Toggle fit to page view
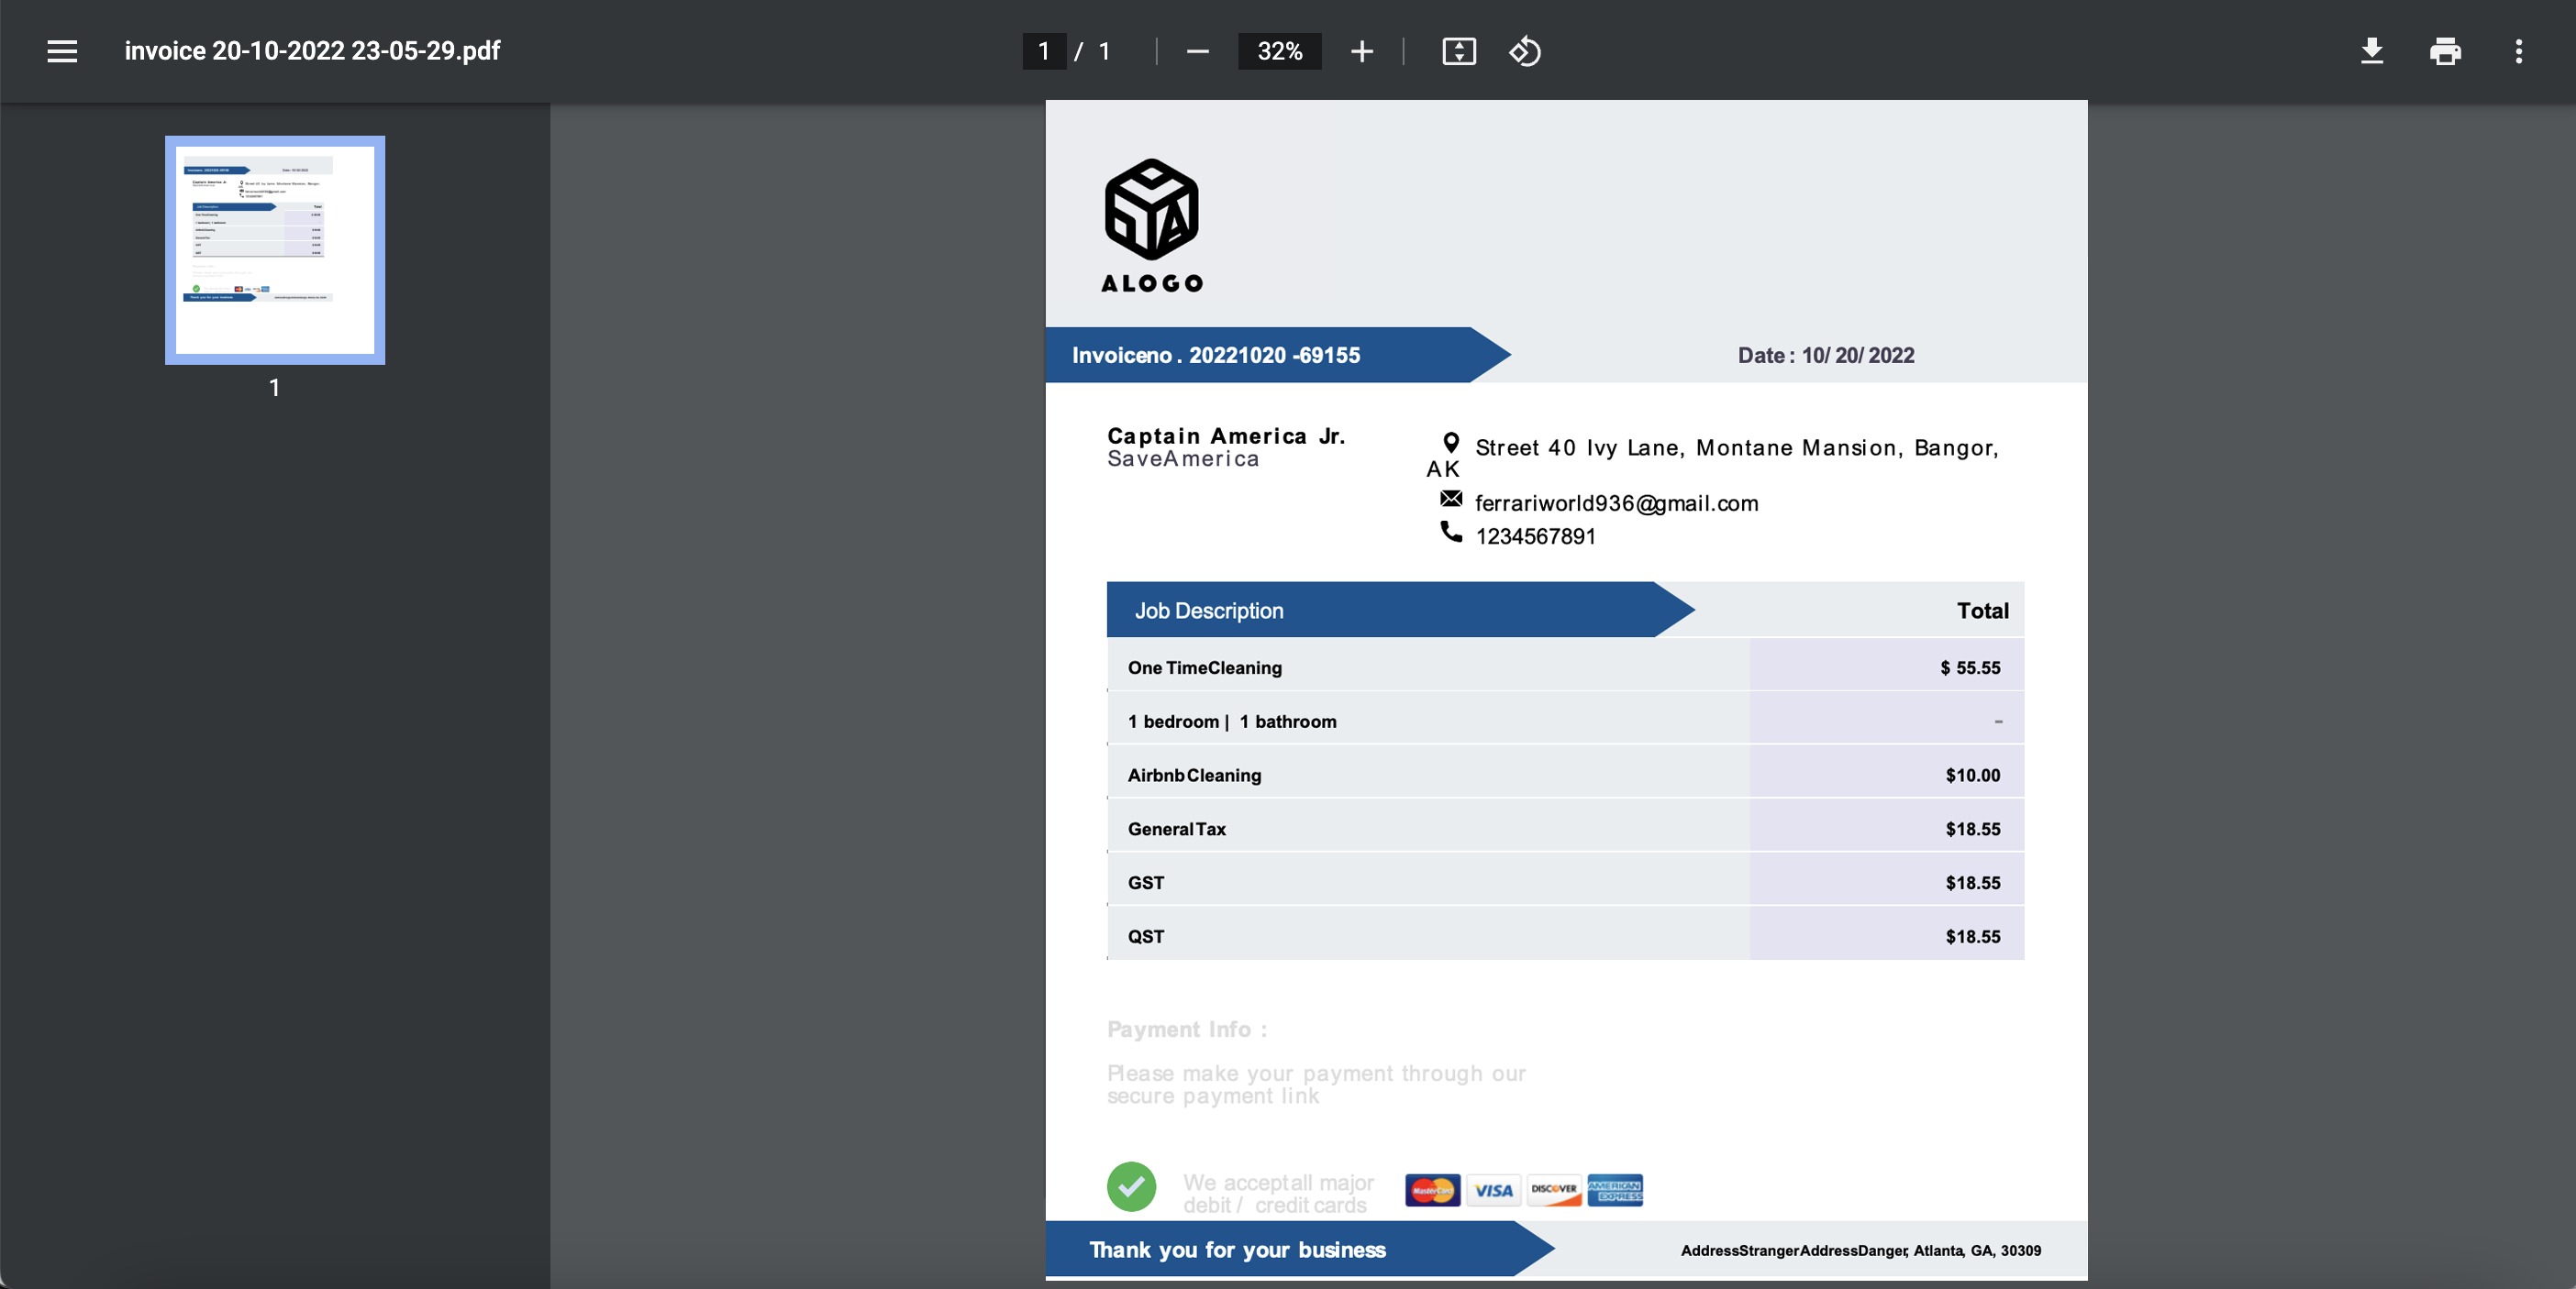 tap(1458, 51)
